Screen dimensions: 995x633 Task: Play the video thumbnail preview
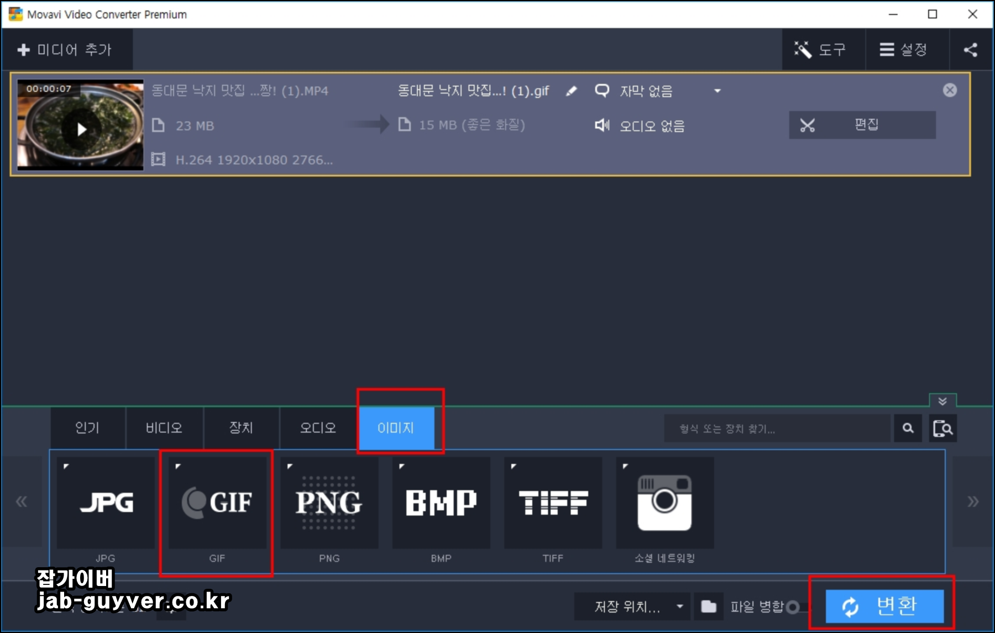click(x=81, y=129)
